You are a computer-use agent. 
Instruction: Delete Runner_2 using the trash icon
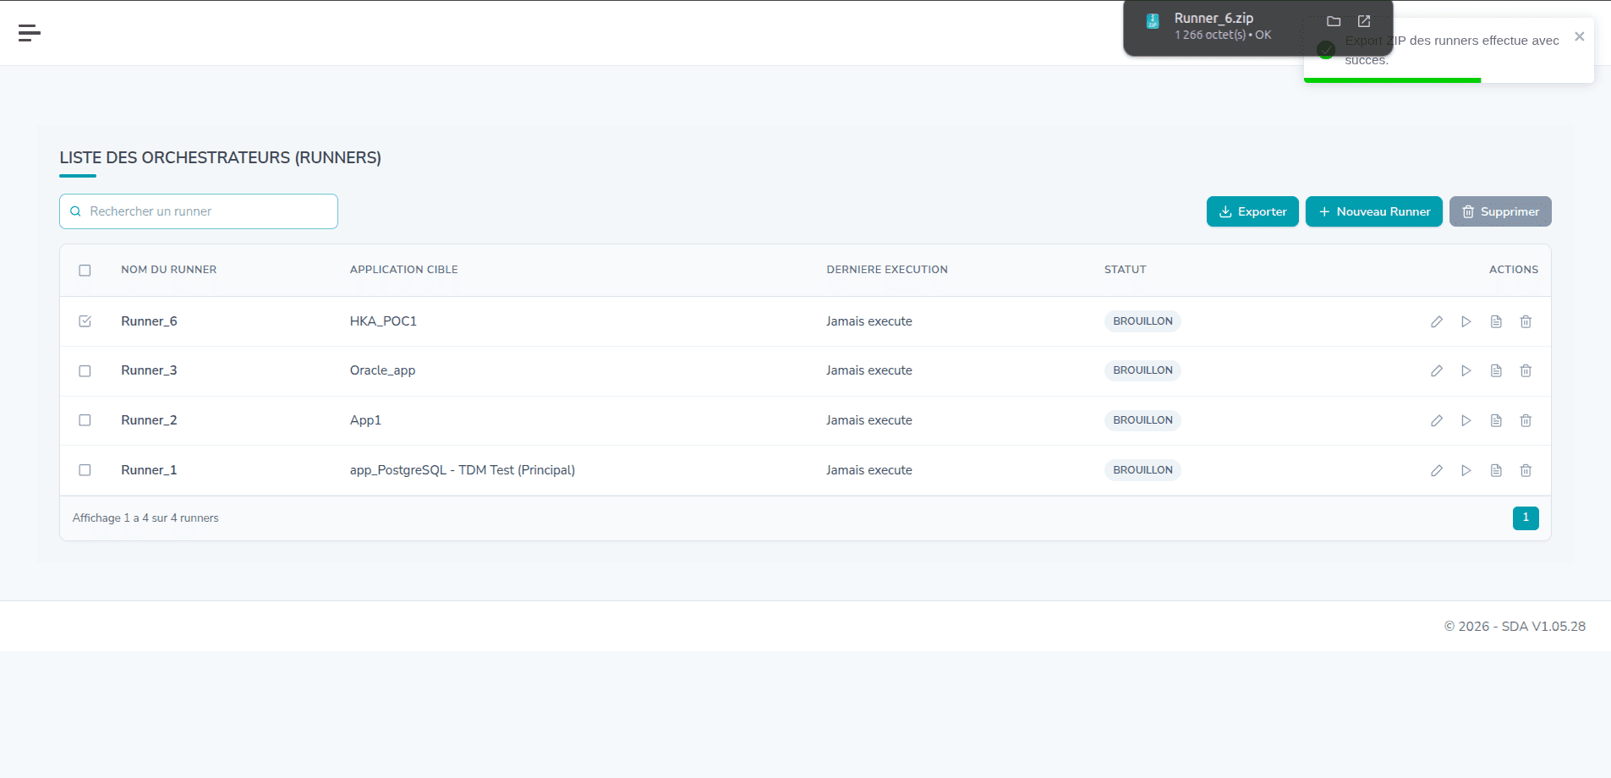pos(1526,420)
